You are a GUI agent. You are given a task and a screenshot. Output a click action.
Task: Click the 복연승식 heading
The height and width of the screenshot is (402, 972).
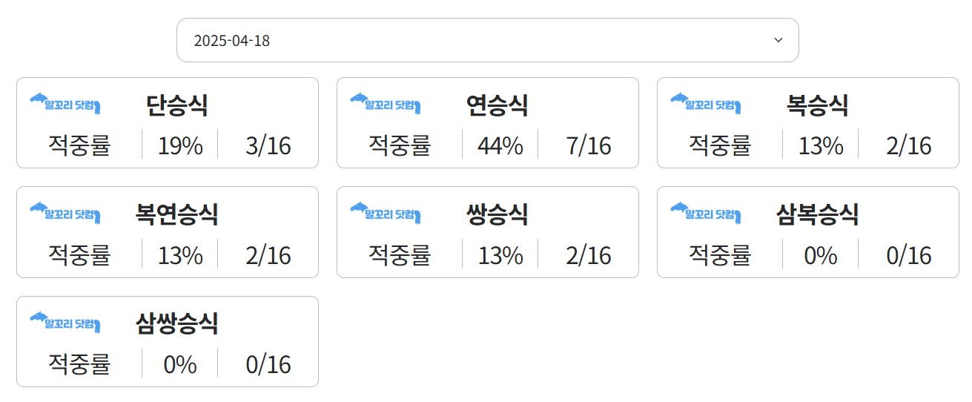coord(177,214)
